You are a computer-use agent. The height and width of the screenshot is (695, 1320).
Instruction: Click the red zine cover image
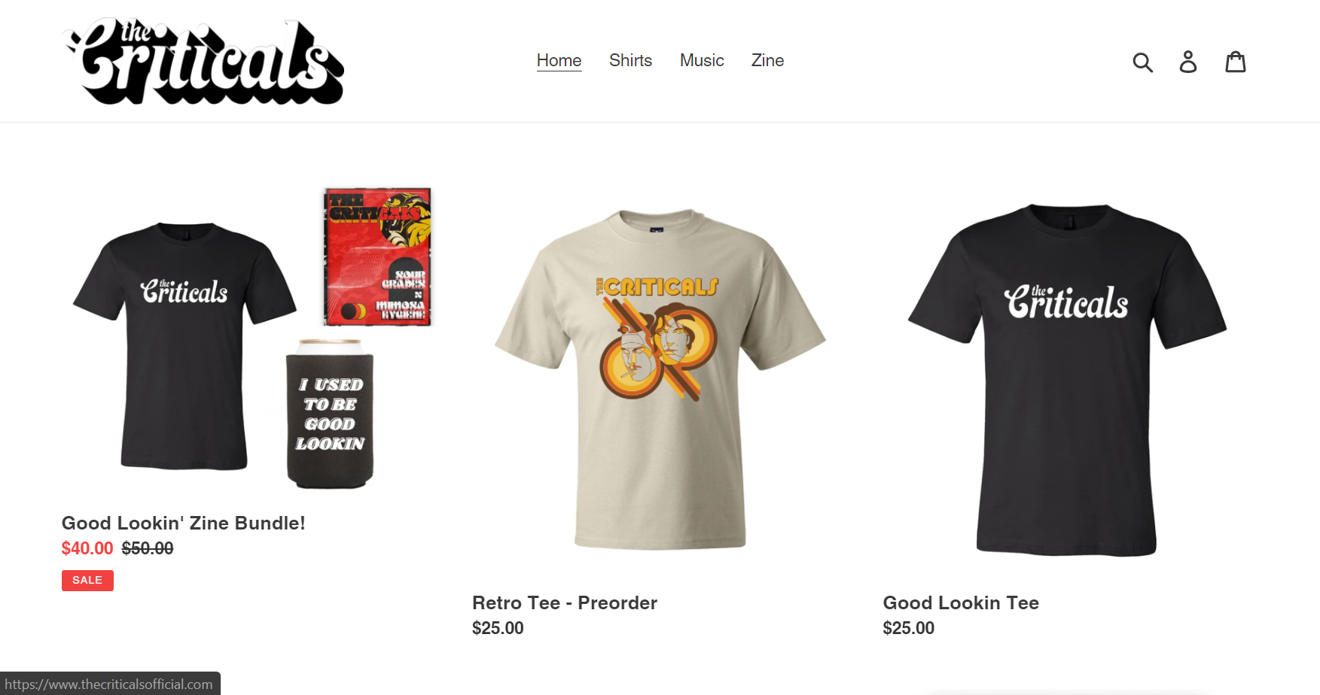pyautogui.click(x=377, y=256)
